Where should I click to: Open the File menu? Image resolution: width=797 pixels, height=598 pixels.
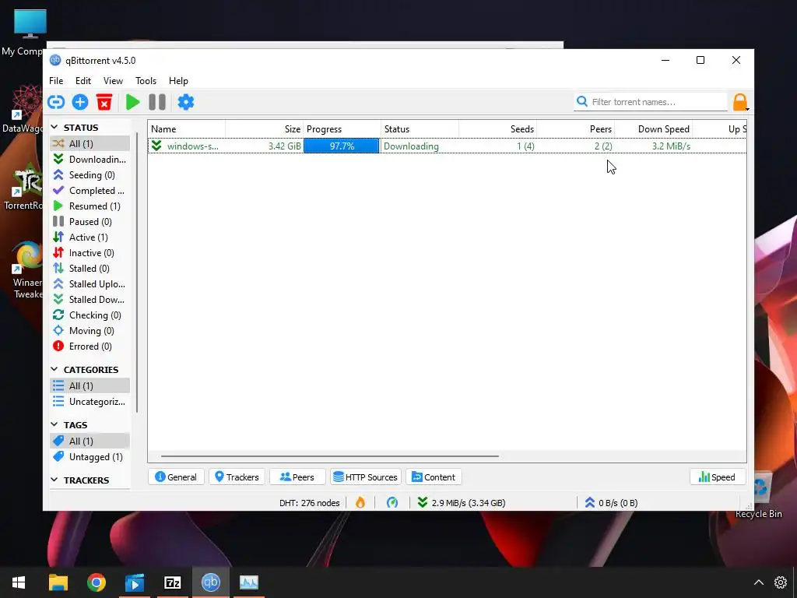(x=56, y=81)
